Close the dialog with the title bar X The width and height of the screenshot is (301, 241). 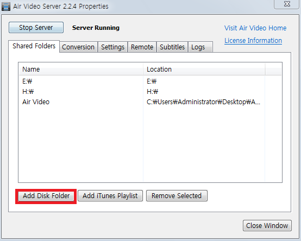[x=287, y=4]
